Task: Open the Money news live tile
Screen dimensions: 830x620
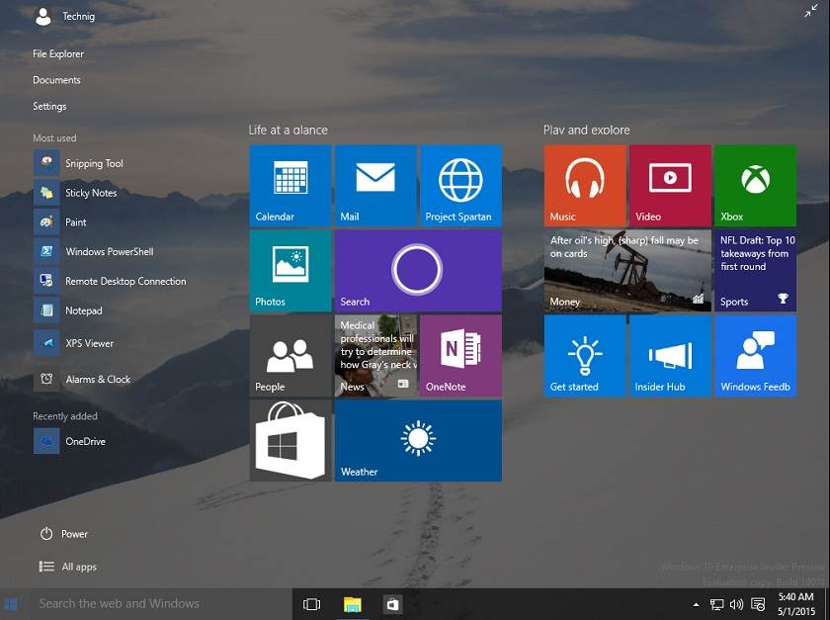Action: pos(627,270)
